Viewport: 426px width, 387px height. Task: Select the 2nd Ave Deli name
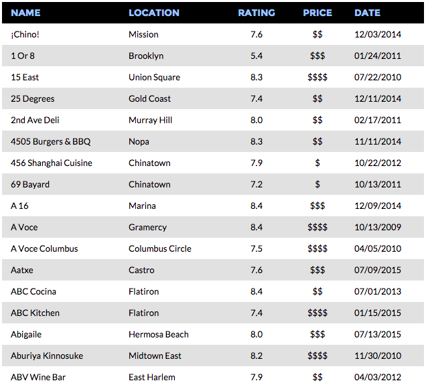(35, 120)
